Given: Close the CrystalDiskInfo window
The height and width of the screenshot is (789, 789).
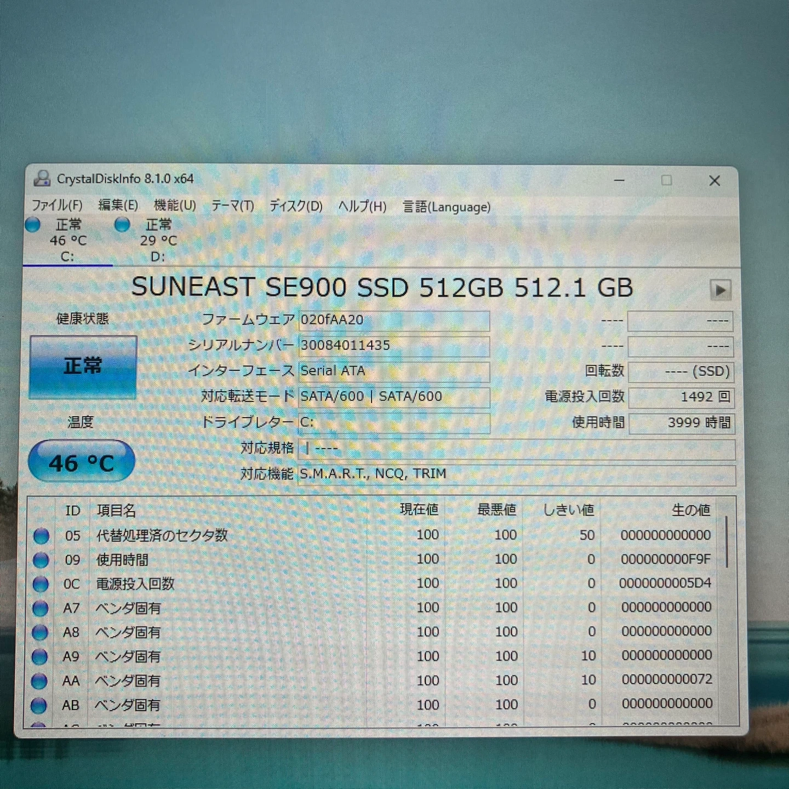Looking at the screenshot, I should (714, 181).
